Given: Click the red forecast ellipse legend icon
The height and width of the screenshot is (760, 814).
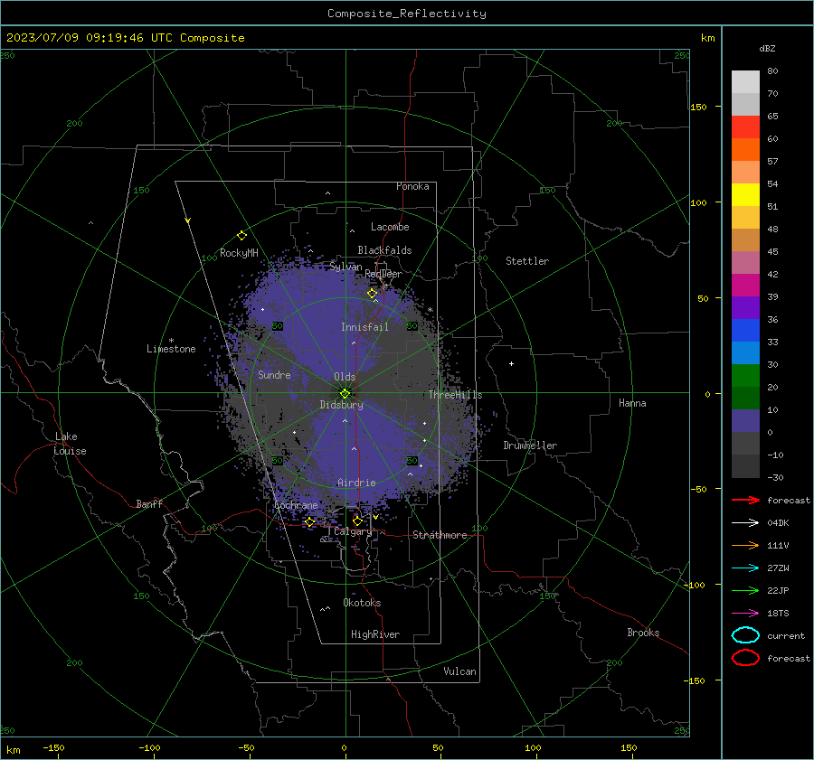Looking at the screenshot, I should point(745,658).
